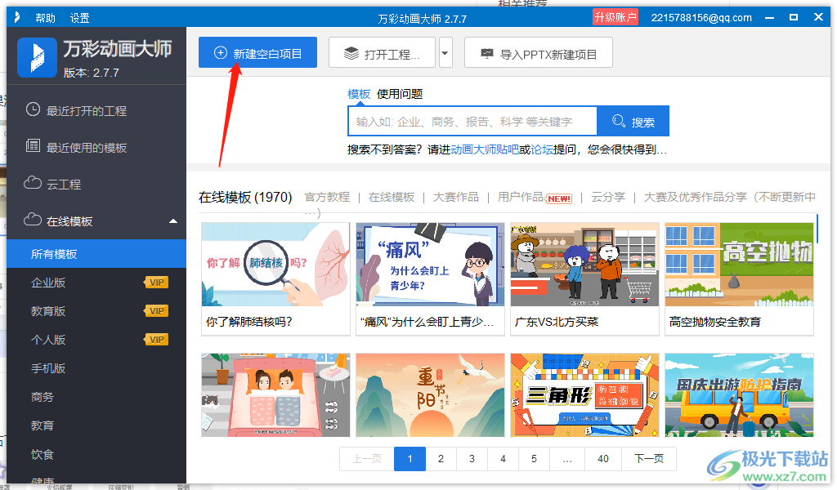Screen dimensions: 837x490
Task: Click the VIP badge next to 教育版
Action: (x=156, y=311)
